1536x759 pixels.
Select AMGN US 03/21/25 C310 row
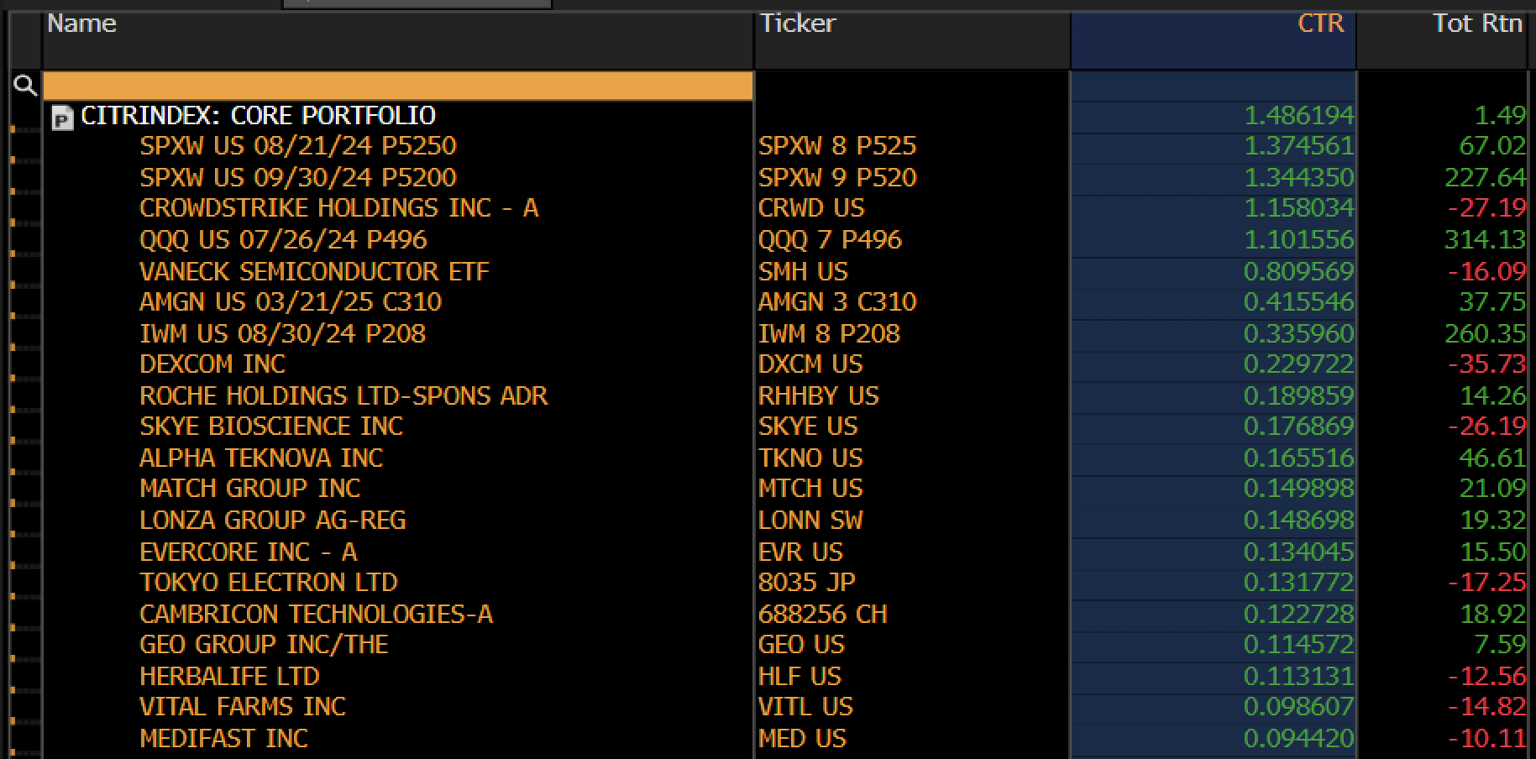click(291, 302)
